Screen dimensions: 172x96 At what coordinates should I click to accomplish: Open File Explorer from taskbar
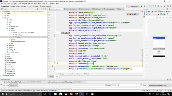55,94
